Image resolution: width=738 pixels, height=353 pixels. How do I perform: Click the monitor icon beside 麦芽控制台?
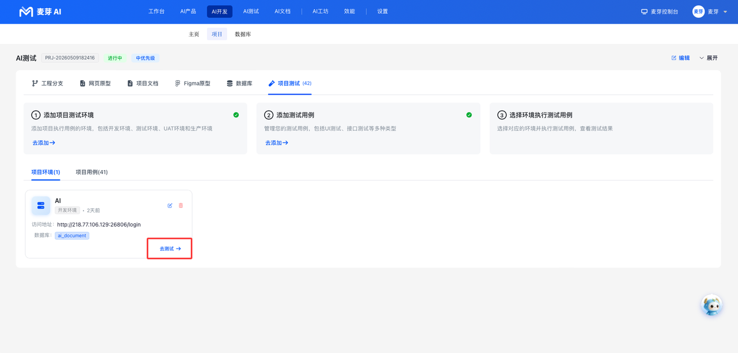[644, 12]
